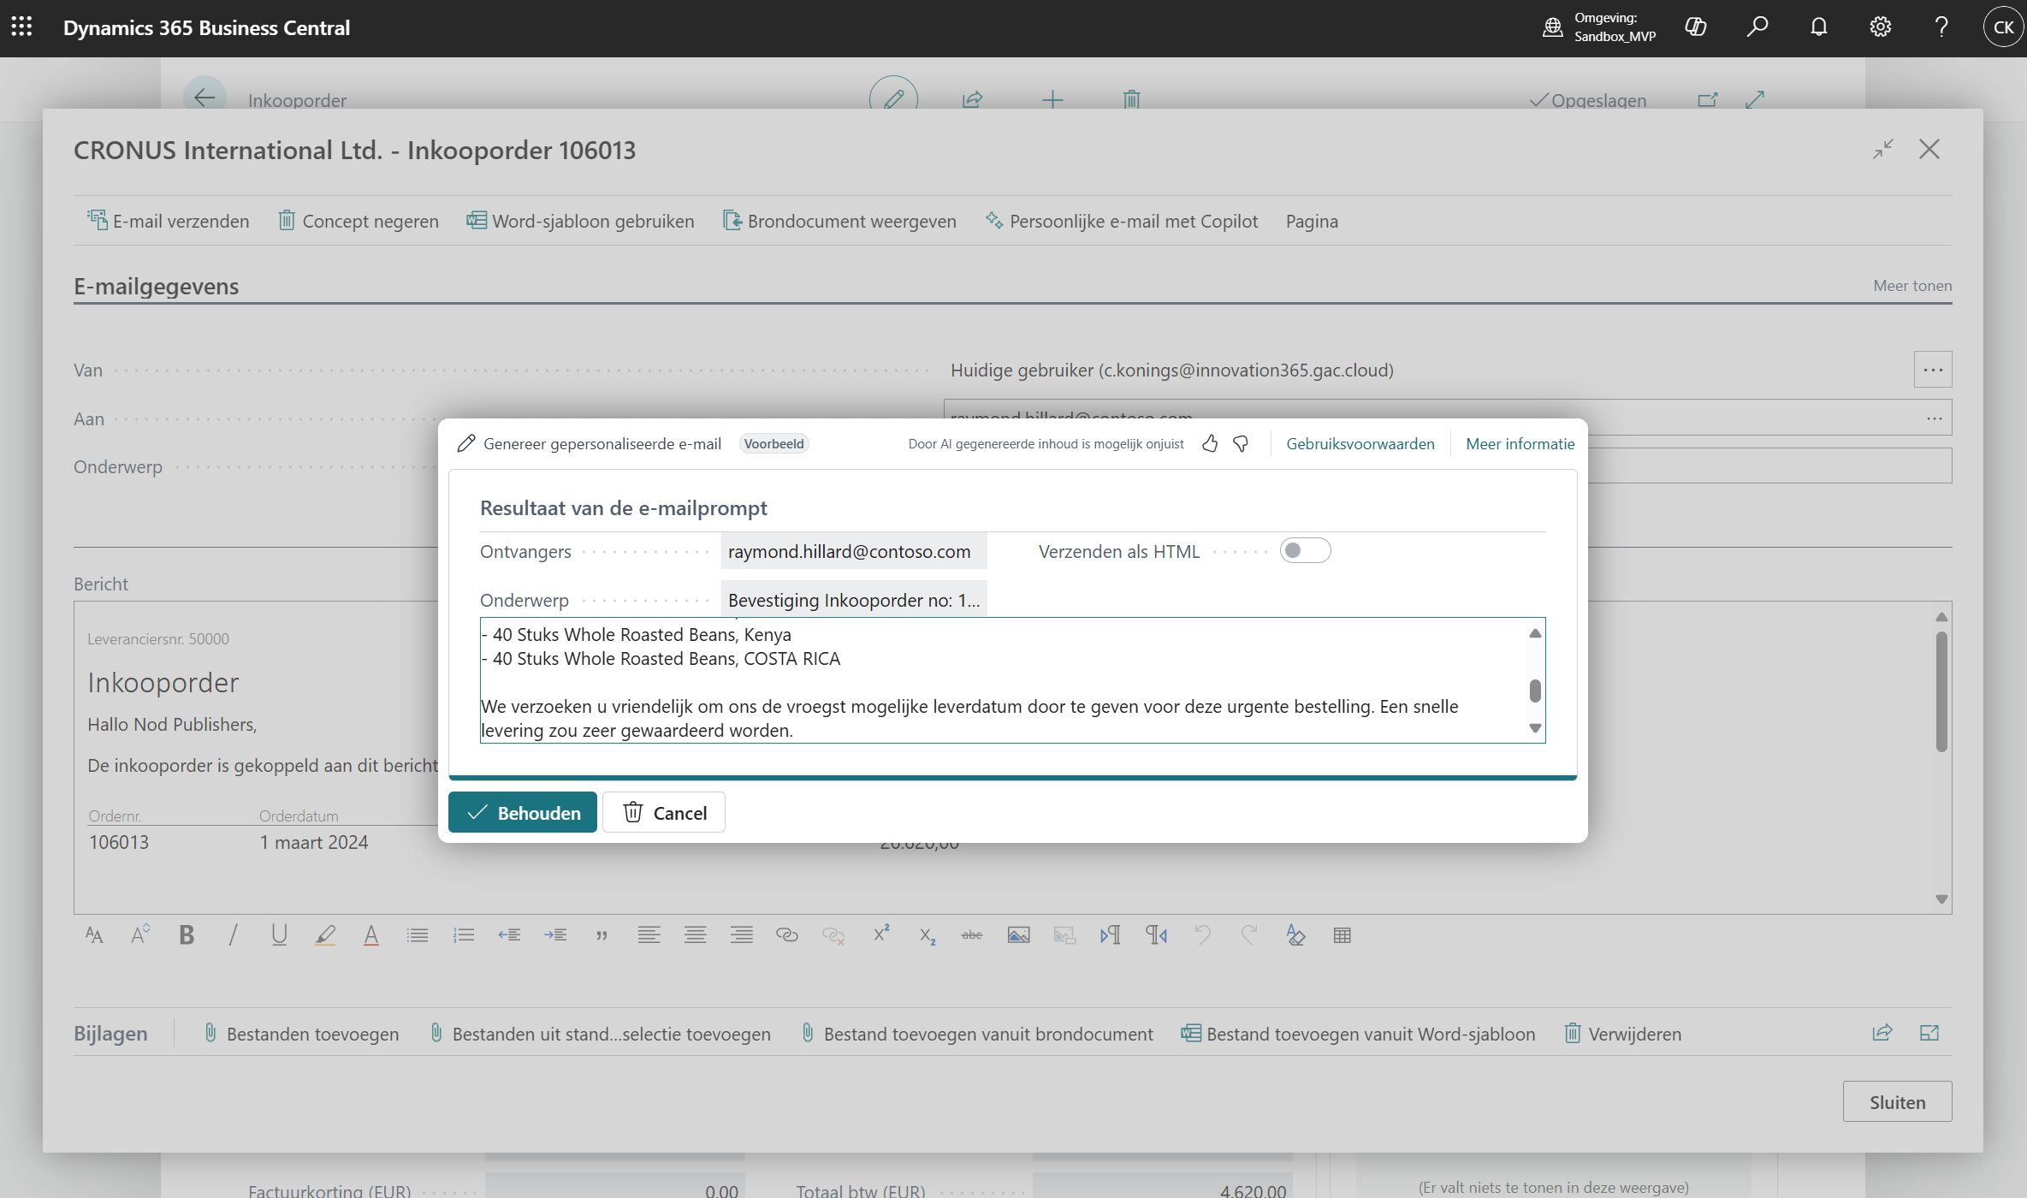
Task: Click the thumbs down feedback icon
Action: point(1241,443)
